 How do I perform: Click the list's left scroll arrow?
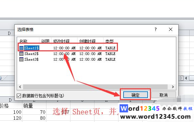coord(20,87)
